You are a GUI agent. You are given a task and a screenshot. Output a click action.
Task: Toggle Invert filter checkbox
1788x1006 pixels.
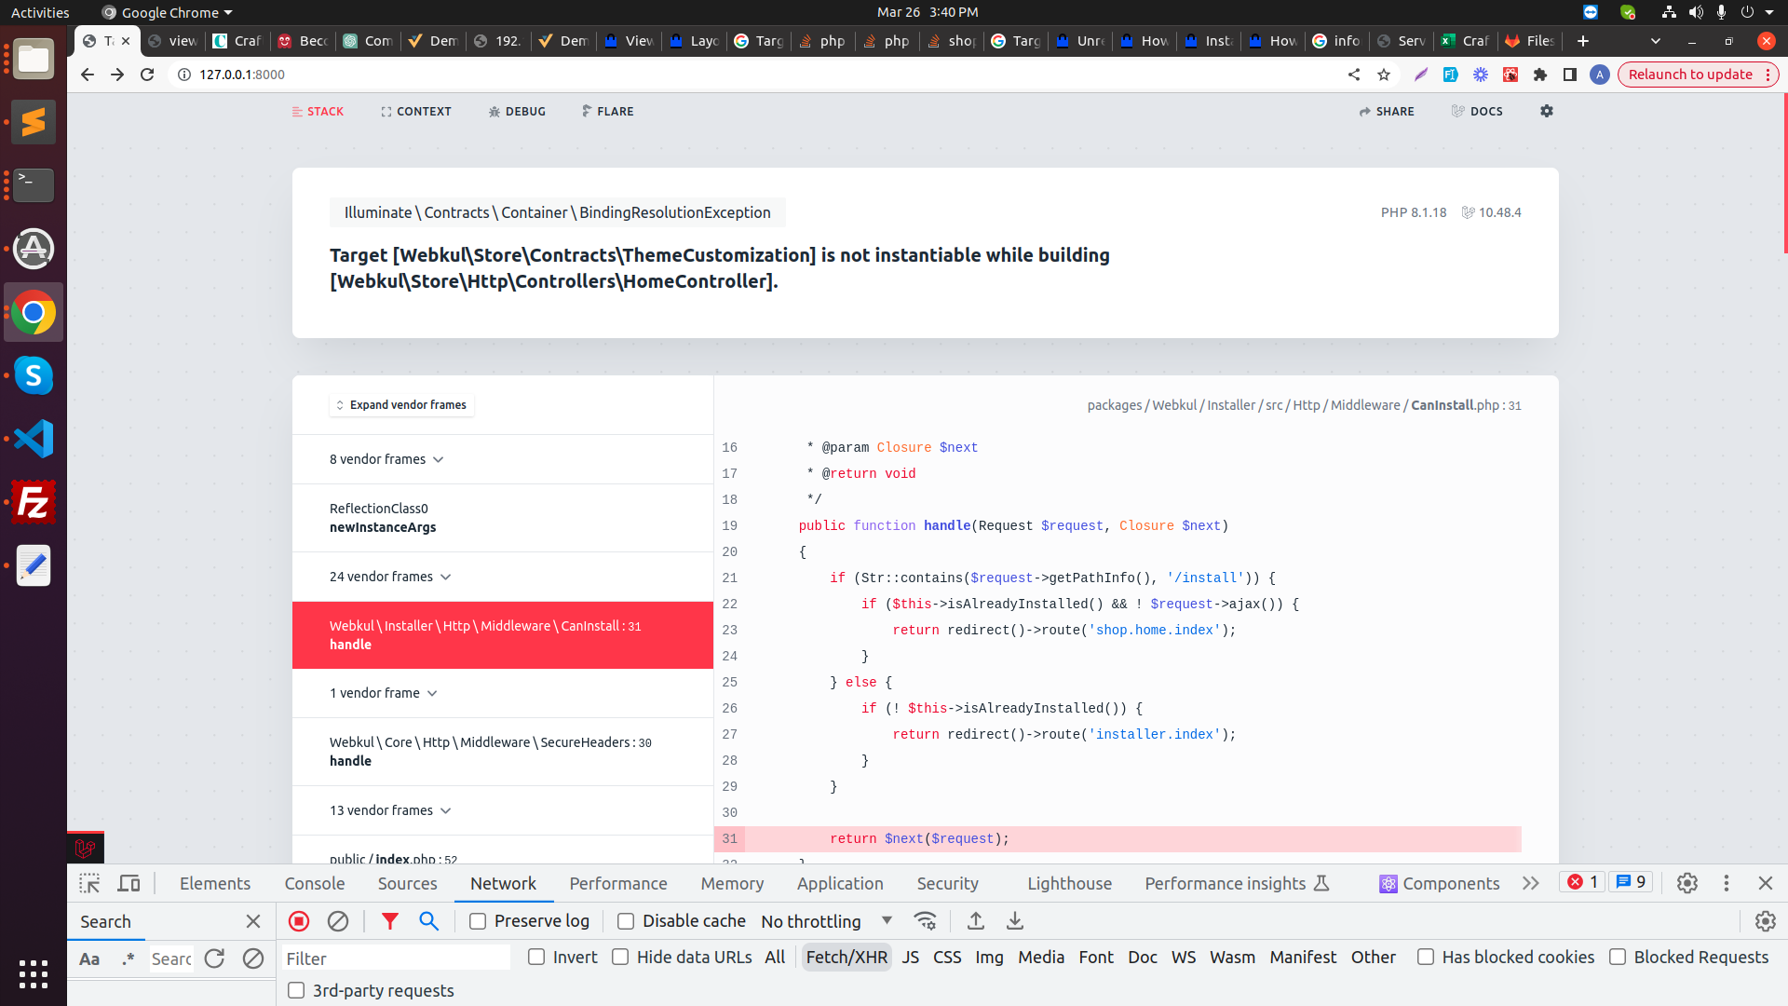pos(533,958)
